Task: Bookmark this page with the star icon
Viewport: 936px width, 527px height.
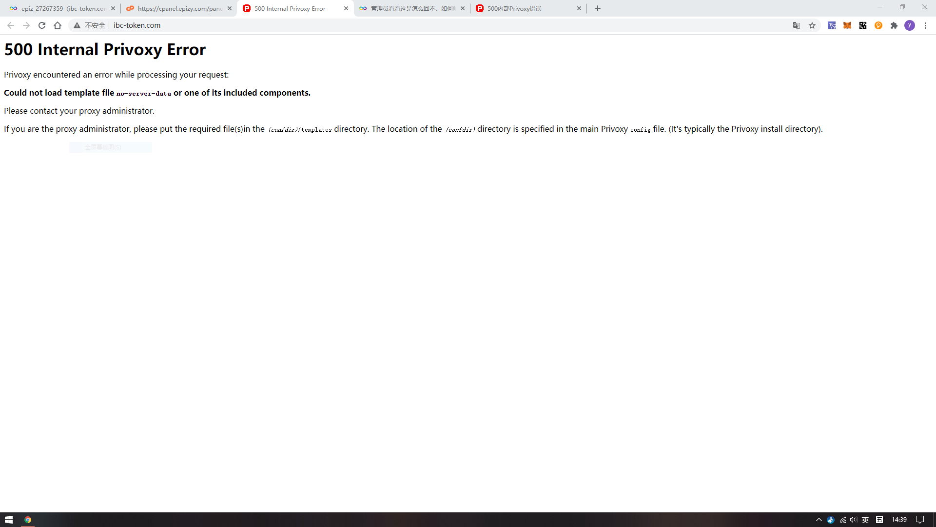Action: point(812,25)
